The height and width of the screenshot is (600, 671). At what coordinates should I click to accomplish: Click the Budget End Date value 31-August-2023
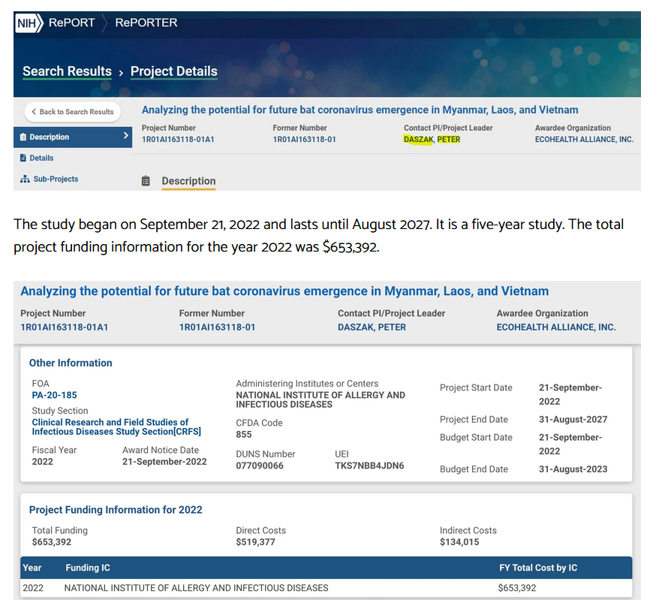[x=573, y=469]
